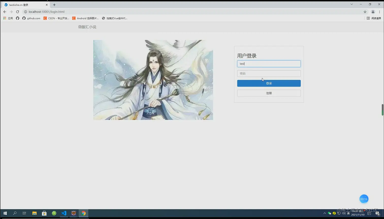Click the page vertical scrollbar thumb
Image resolution: width=384 pixels, height=219 pixels.
click(382, 109)
